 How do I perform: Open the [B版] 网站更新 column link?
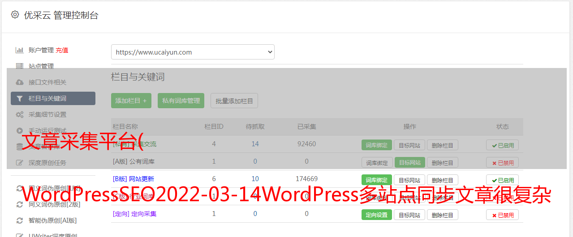click(x=134, y=179)
